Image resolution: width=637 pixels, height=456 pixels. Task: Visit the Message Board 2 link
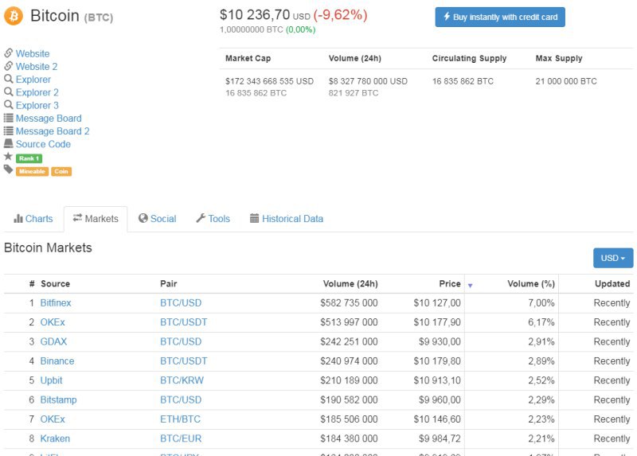(x=53, y=131)
